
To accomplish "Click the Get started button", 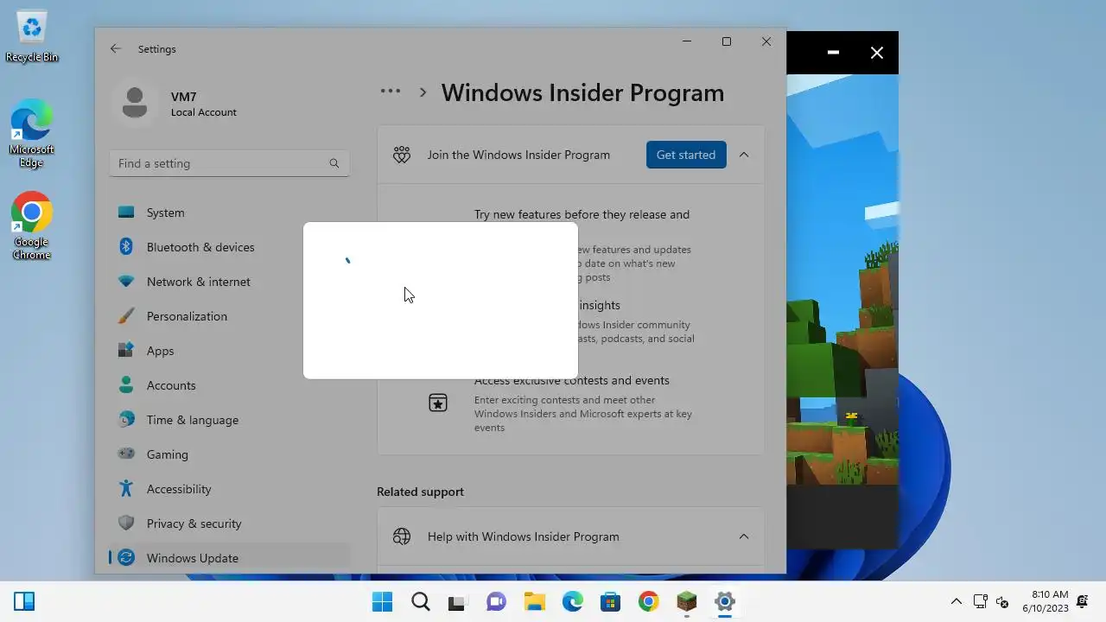I will (686, 155).
